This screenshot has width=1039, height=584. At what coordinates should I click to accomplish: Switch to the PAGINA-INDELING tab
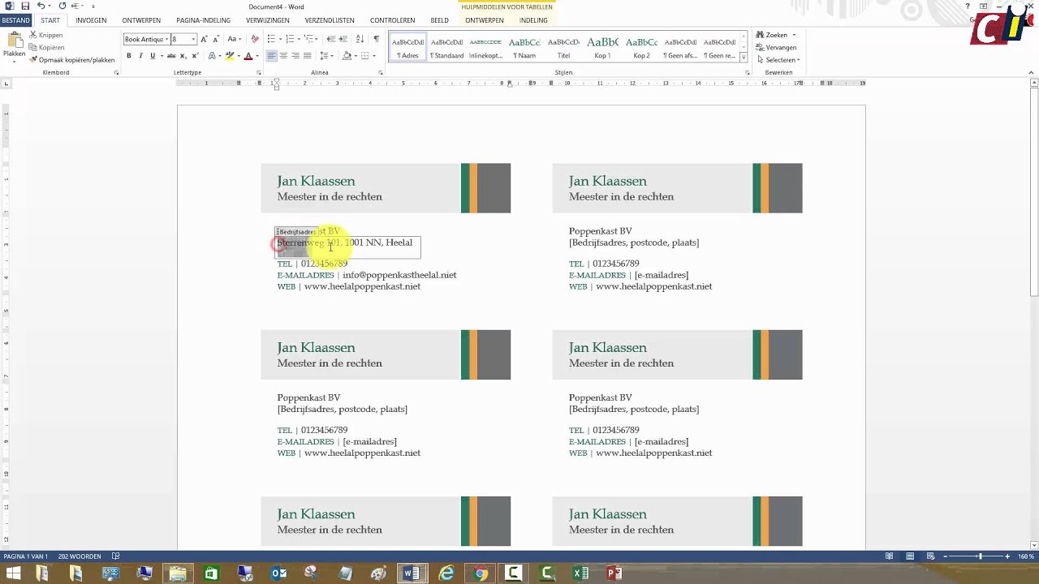pyautogui.click(x=203, y=20)
